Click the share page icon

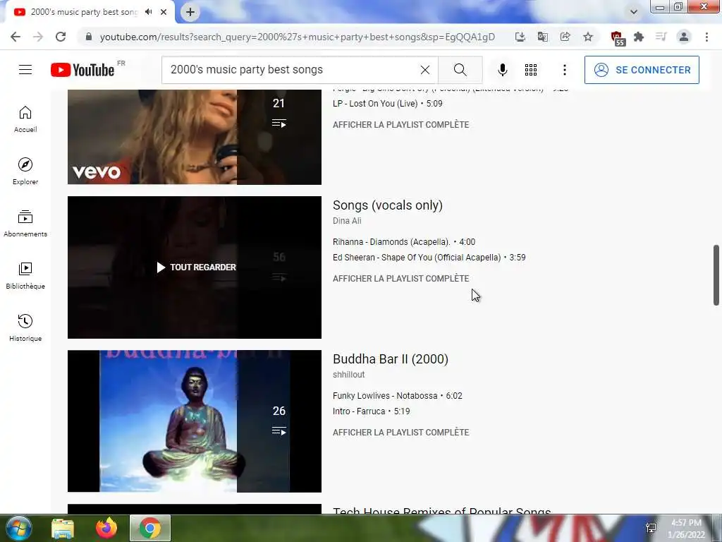coord(565,37)
